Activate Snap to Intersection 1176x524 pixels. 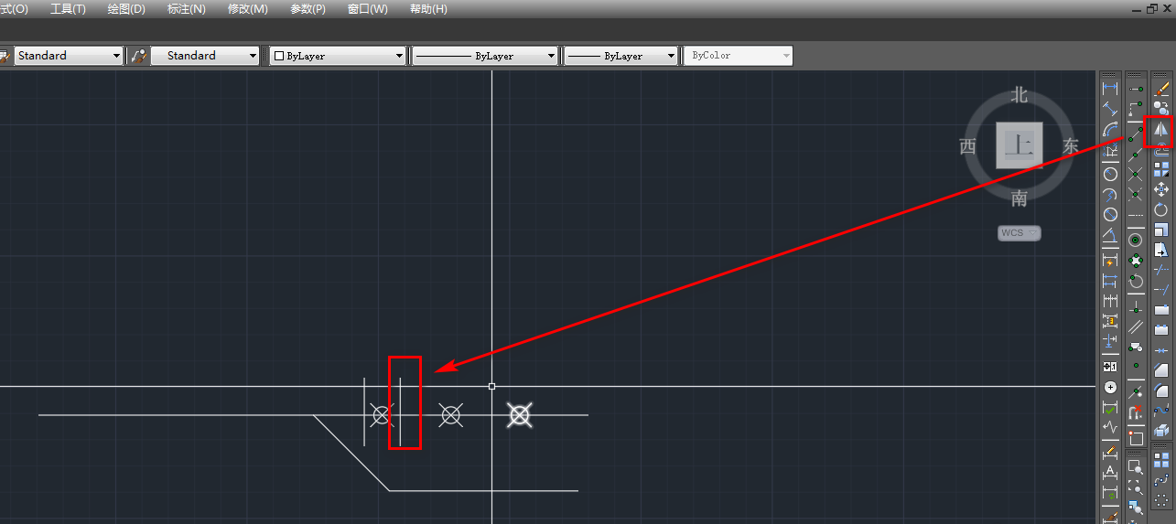1136,175
